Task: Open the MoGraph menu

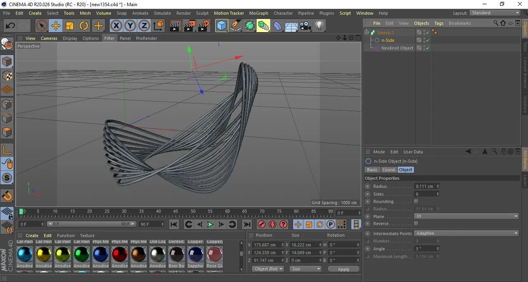Action: tap(259, 13)
